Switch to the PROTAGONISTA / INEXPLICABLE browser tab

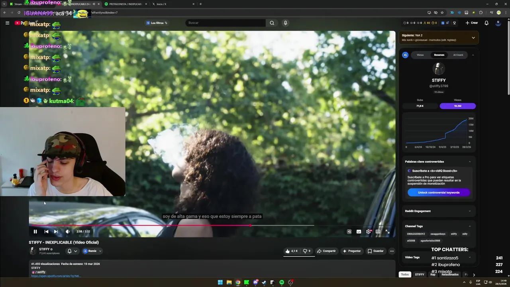click(126, 4)
